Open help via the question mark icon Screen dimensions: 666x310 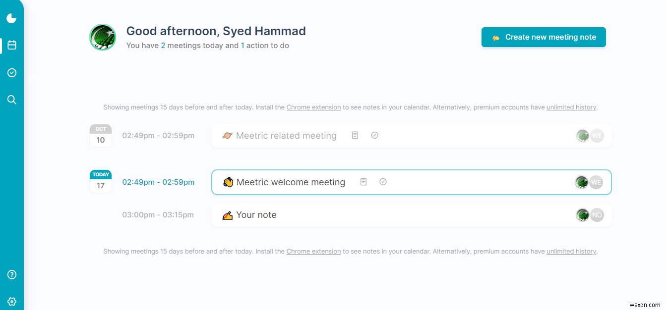(11, 274)
